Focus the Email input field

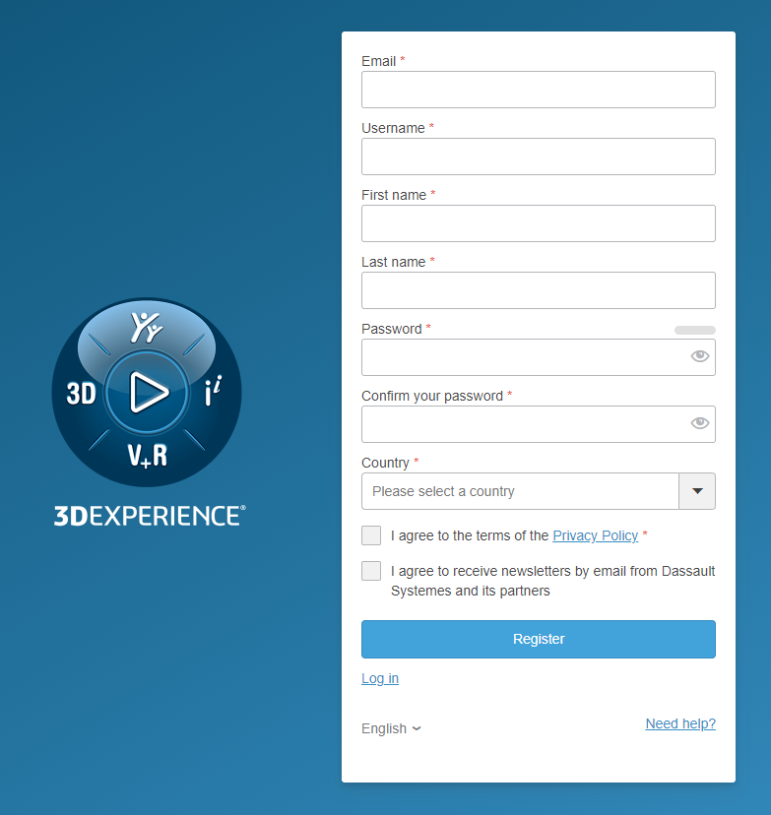pyautogui.click(x=539, y=90)
